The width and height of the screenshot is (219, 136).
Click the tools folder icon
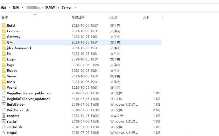coord(4,82)
